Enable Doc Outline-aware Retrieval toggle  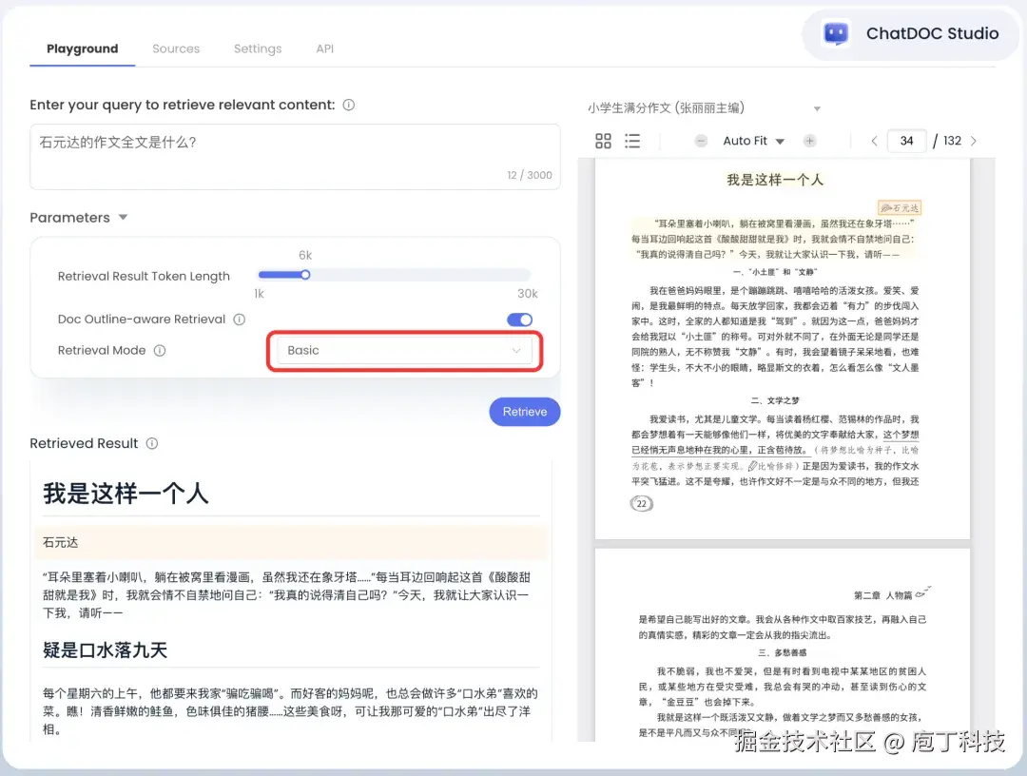[518, 320]
